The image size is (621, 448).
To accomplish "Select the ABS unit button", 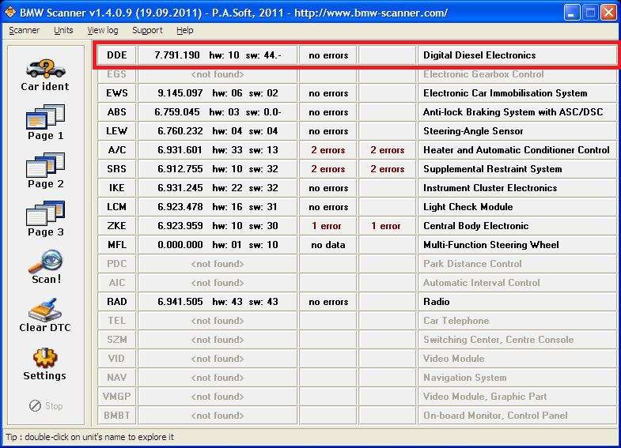I will point(117,112).
